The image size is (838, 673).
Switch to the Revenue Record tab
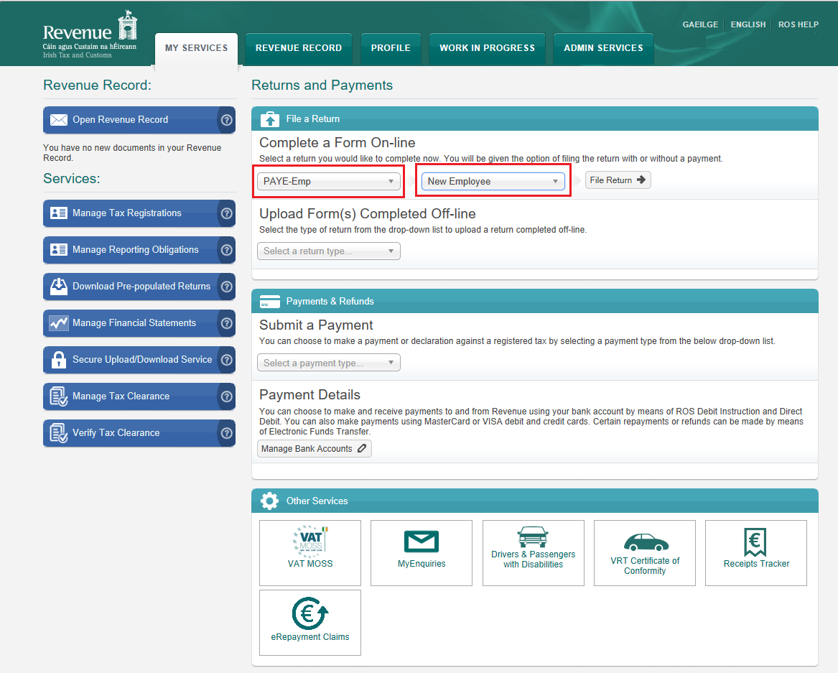pyautogui.click(x=299, y=48)
